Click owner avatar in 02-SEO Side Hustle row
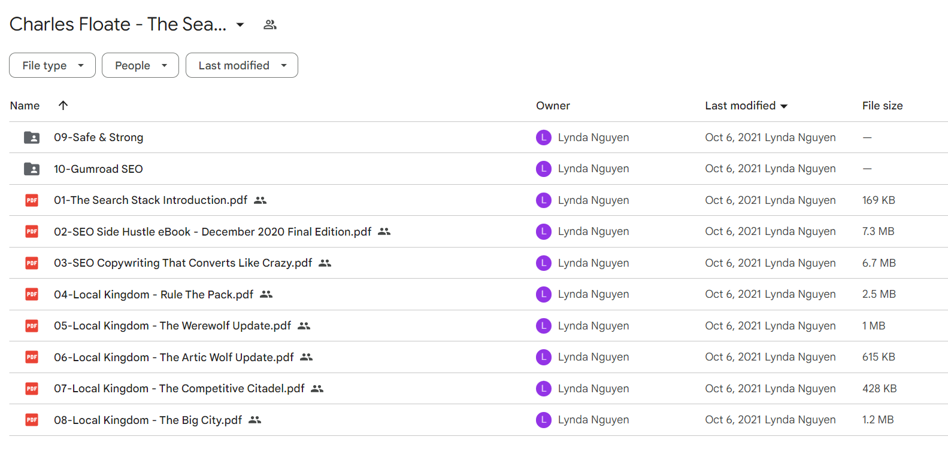Image resolution: width=948 pixels, height=467 pixels. coord(543,231)
